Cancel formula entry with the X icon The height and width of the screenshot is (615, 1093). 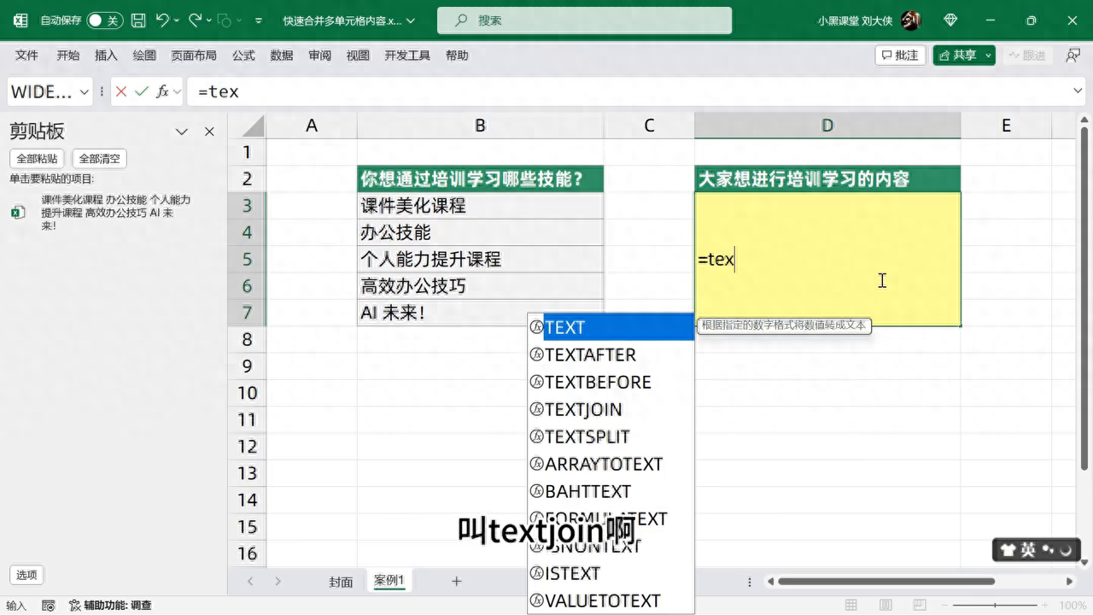tap(121, 91)
